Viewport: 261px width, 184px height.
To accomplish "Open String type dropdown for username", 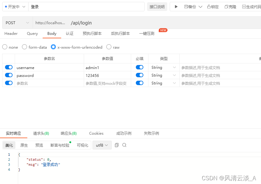I will coord(164,67).
